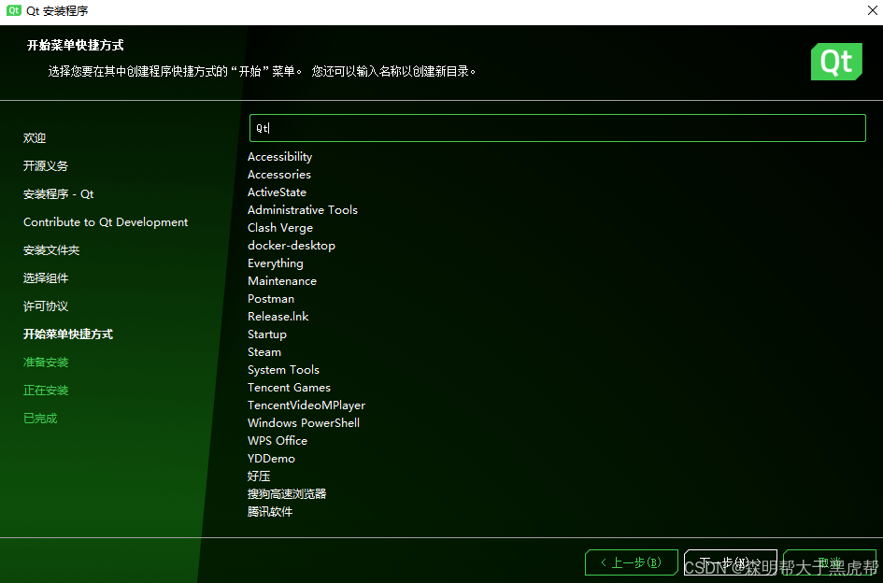Click the 许可协议 sidebar step
This screenshot has width=883, height=583.
click(x=46, y=306)
